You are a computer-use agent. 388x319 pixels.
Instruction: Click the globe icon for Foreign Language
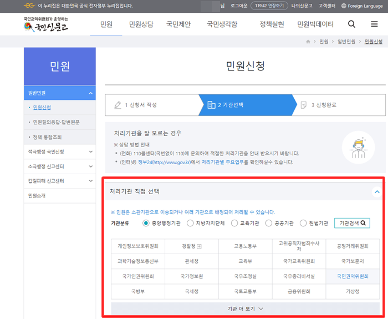(344, 6)
